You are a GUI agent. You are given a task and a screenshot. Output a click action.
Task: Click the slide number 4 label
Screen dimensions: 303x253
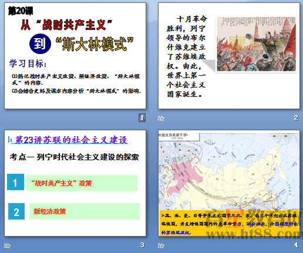pyautogui.click(x=296, y=245)
